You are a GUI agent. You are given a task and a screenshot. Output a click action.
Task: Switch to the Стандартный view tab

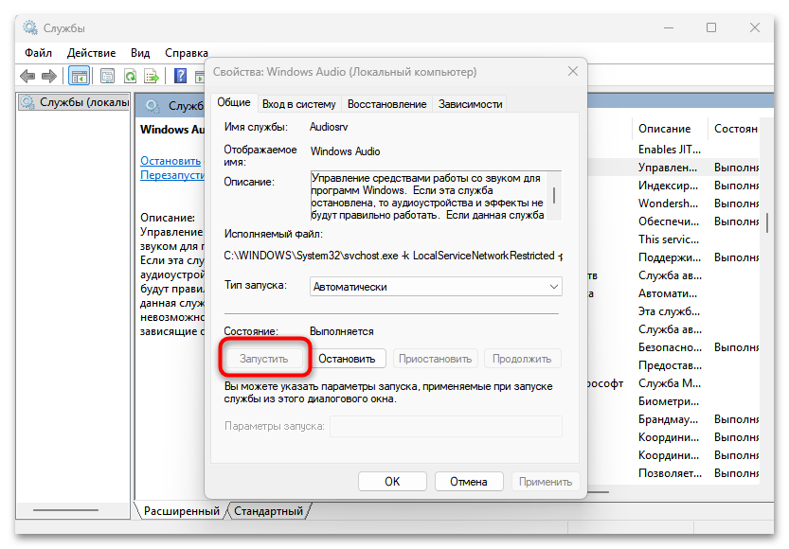point(269,511)
